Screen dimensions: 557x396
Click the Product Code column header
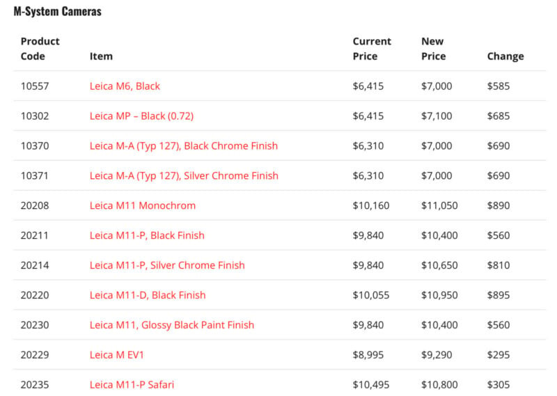40,49
